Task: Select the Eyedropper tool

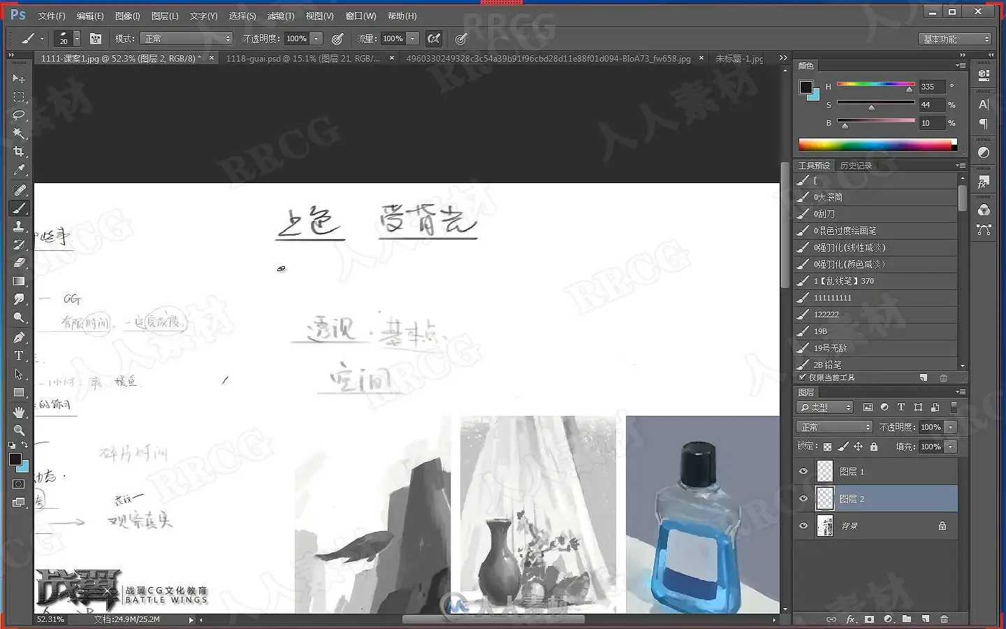Action: pyautogui.click(x=19, y=170)
